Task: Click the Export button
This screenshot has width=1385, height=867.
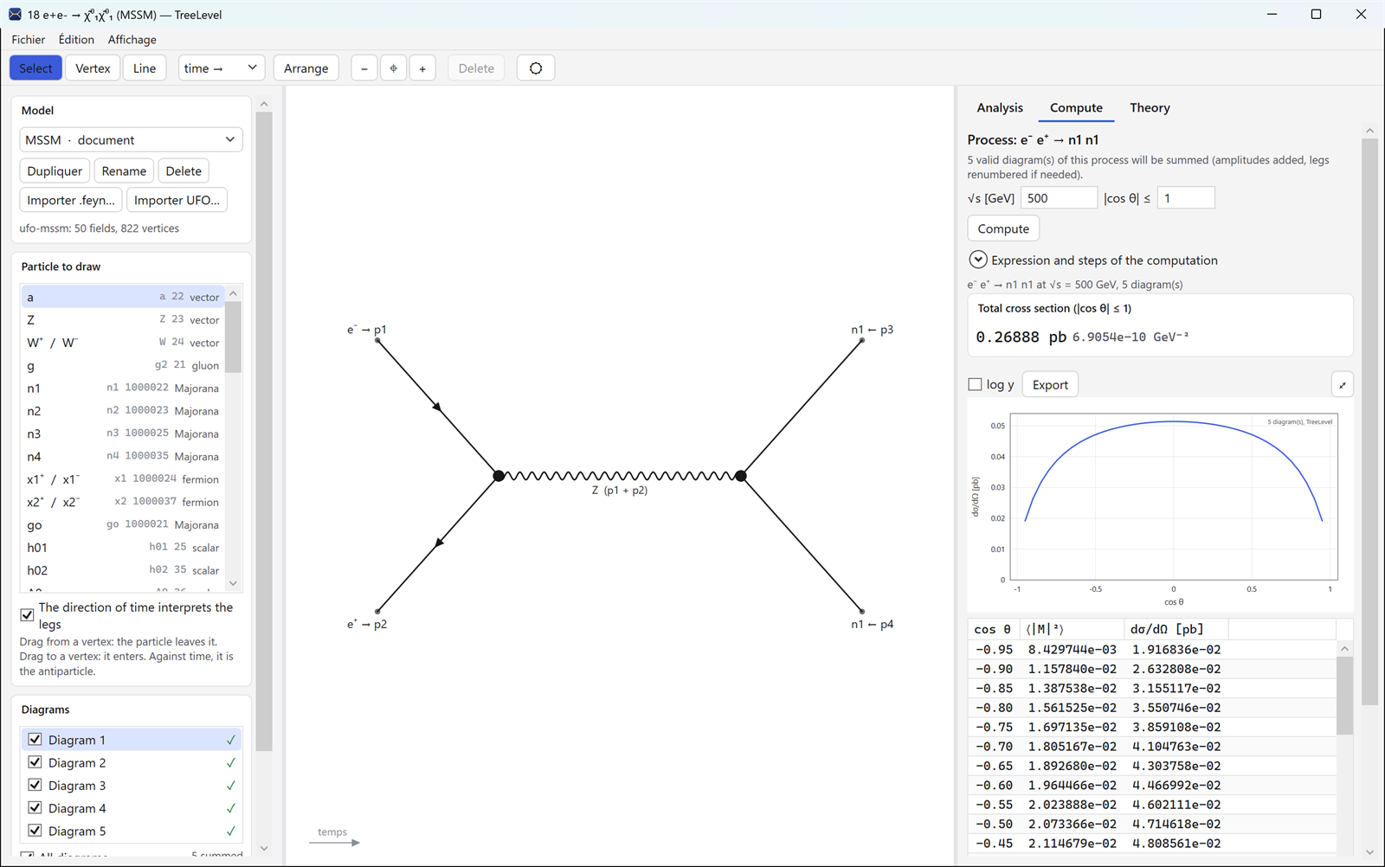Action: (x=1050, y=385)
